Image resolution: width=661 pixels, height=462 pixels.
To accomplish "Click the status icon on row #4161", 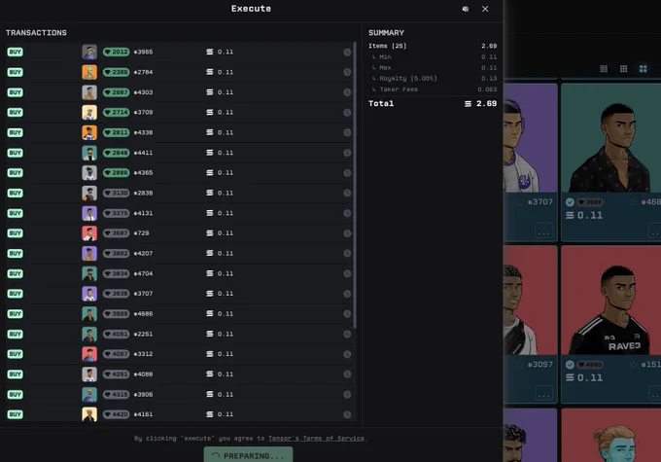I will click(x=347, y=414).
